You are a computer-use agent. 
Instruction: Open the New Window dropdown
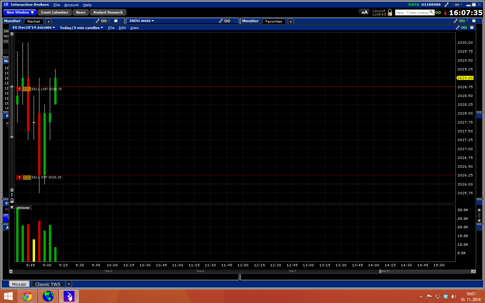pos(20,12)
